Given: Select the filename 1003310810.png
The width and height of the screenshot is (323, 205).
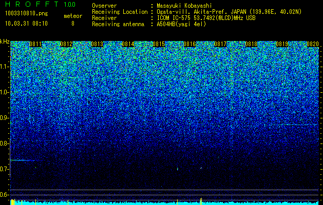Looking at the screenshot, I should pos(27,14).
